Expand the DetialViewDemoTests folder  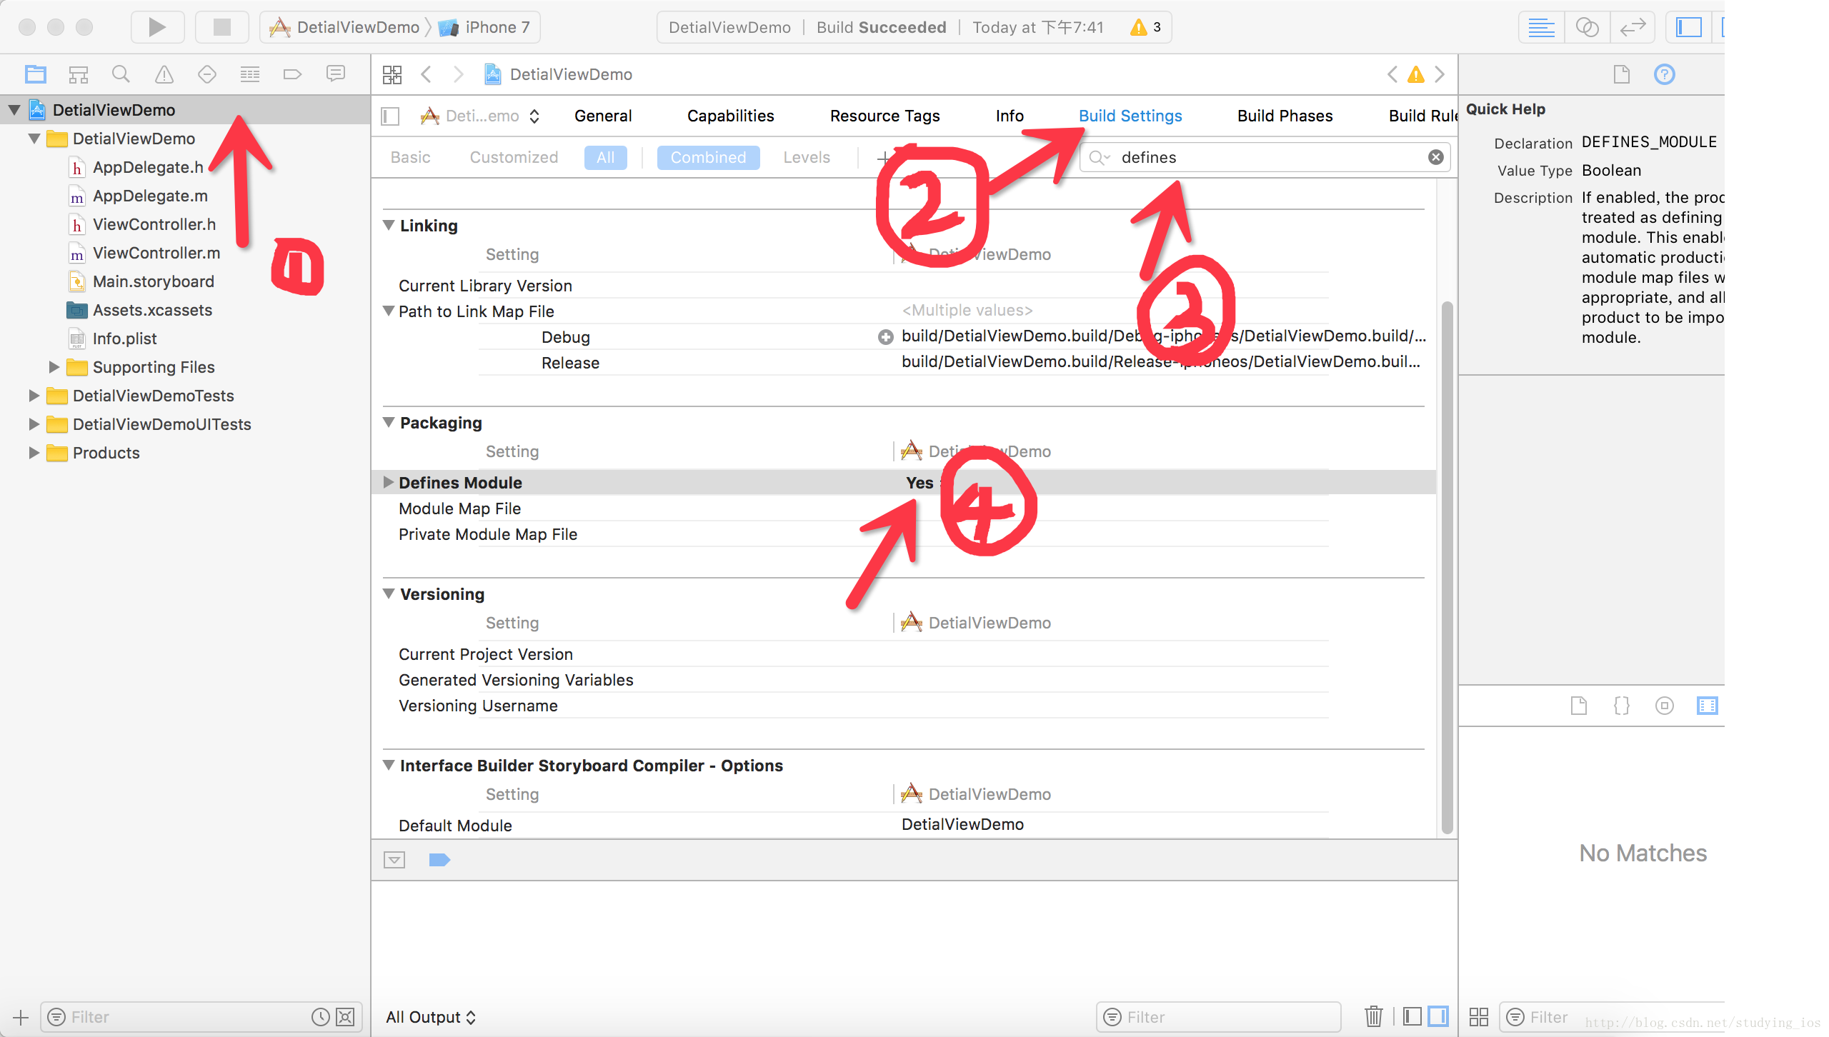pyautogui.click(x=34, y=396)
